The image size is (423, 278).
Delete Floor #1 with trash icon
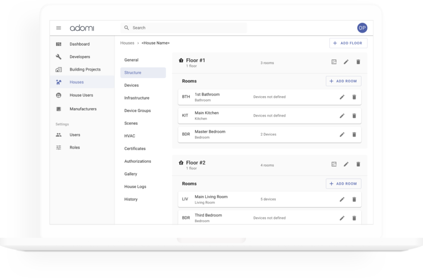coord(358,62)
